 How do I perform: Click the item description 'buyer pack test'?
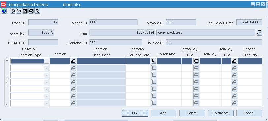pos(206,33)
